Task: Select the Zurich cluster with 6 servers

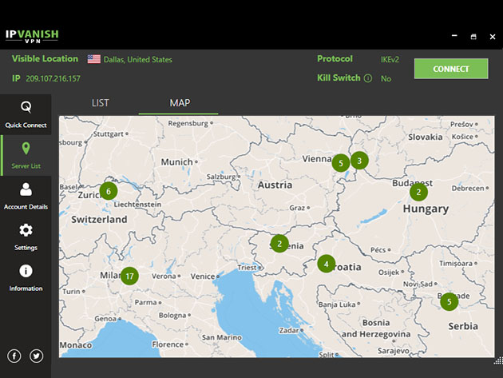Action: (109, 191)
